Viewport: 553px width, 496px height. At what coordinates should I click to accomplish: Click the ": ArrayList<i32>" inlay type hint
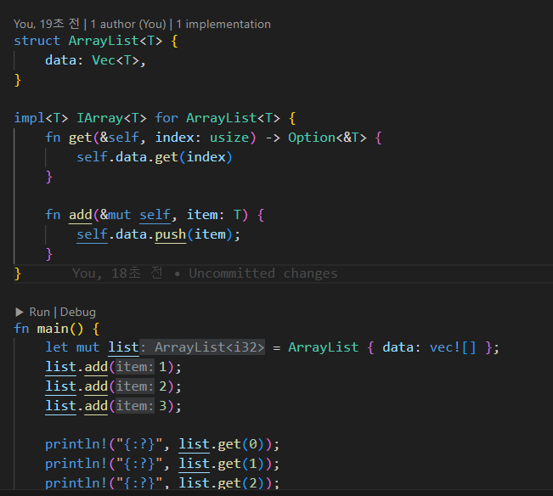[202, 347]
